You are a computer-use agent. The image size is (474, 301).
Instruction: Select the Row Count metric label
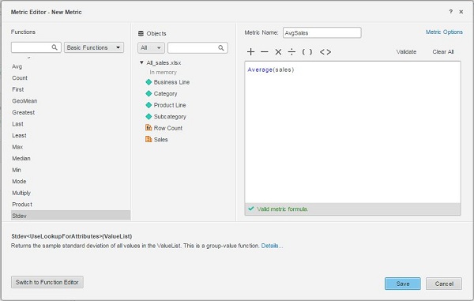coord(167,128)
